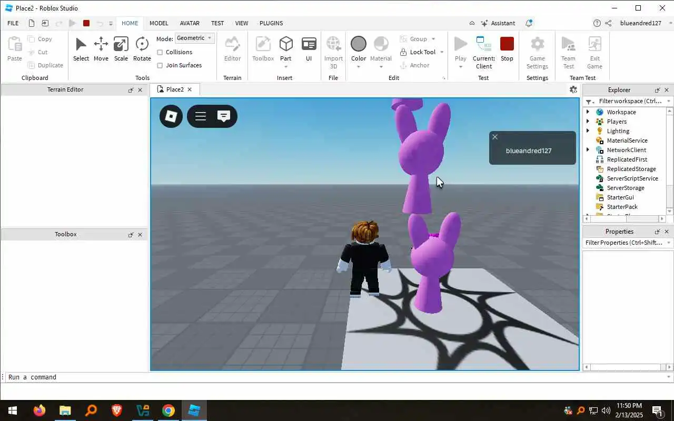The height and width of the screenshot is (421, 674).
Task: Select ServerScriptService in Explorer
Action: point(632,178)
